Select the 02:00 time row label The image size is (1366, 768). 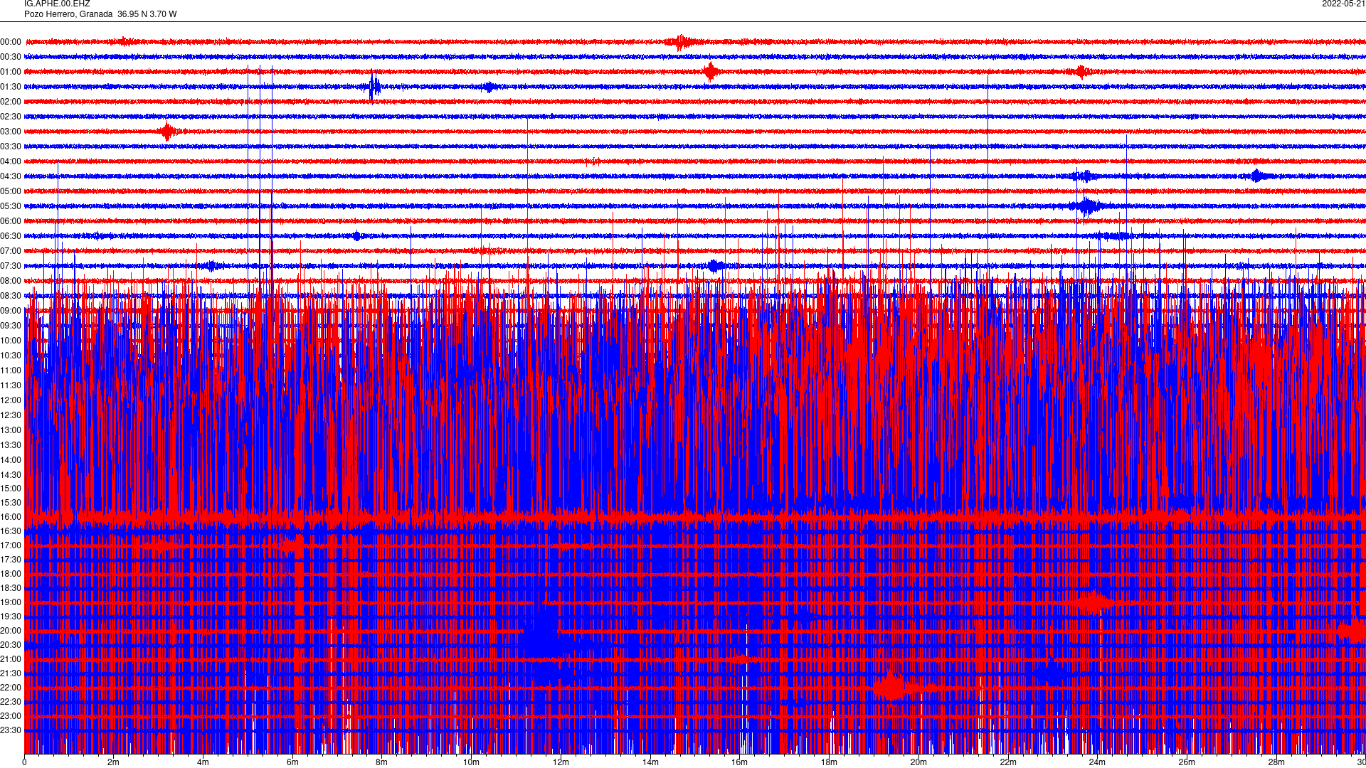[x=11, y=102]
